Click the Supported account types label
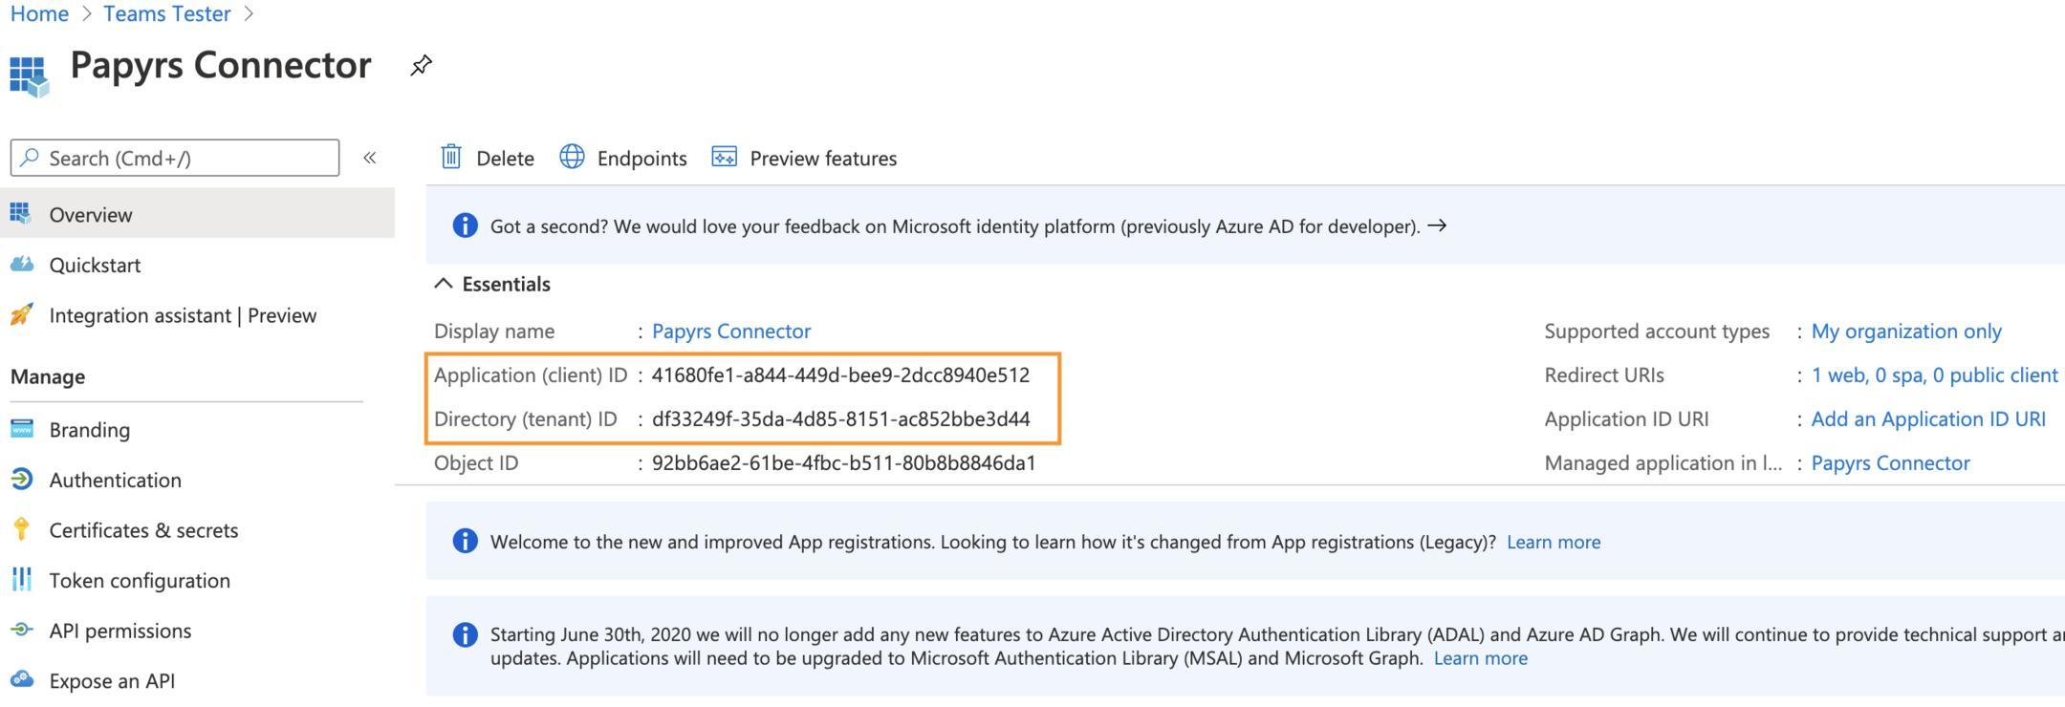The image size is (2065, 707). pos(1657,331)
